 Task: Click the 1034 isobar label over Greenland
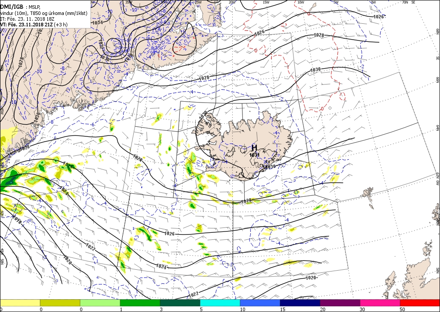tap(97, 22)
